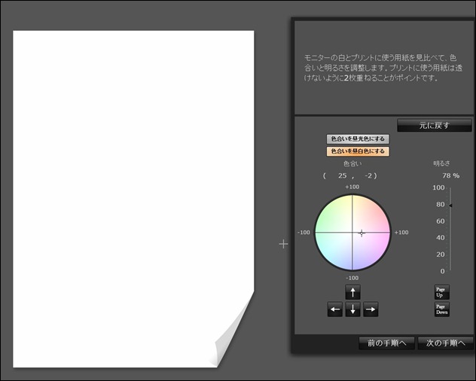Go to previous step with 前の手順へ
The image size is (476, 381).
tap(387, 343)
